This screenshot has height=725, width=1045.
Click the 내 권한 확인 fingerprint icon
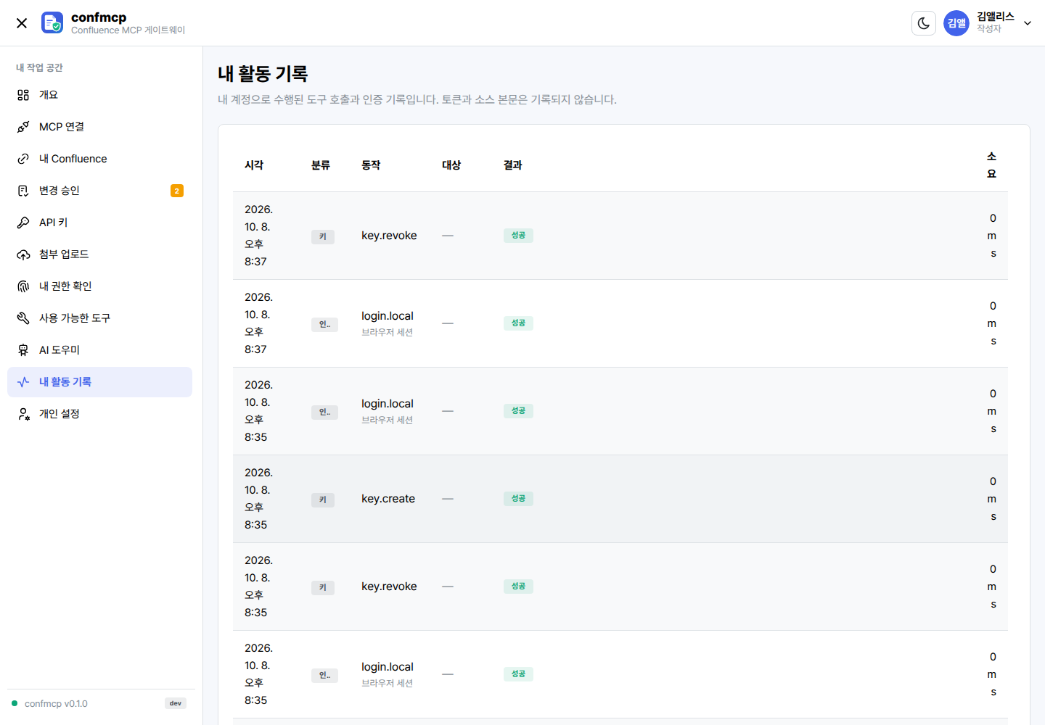(23, 286)
